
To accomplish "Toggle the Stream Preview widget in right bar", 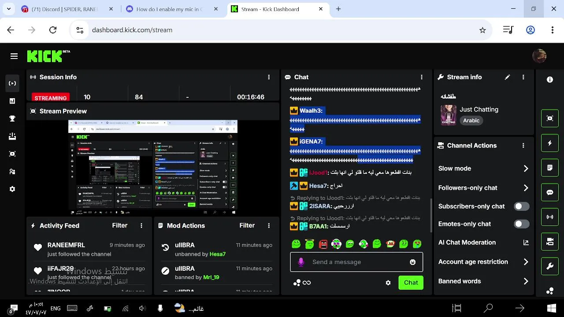I will pos(550,118).
